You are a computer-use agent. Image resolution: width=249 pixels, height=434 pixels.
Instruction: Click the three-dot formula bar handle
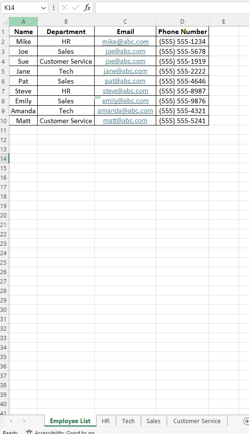point(54,8)
